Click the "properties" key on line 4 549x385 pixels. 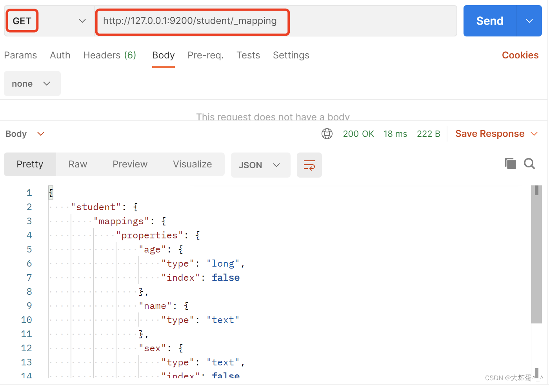(x=150, y=235)
